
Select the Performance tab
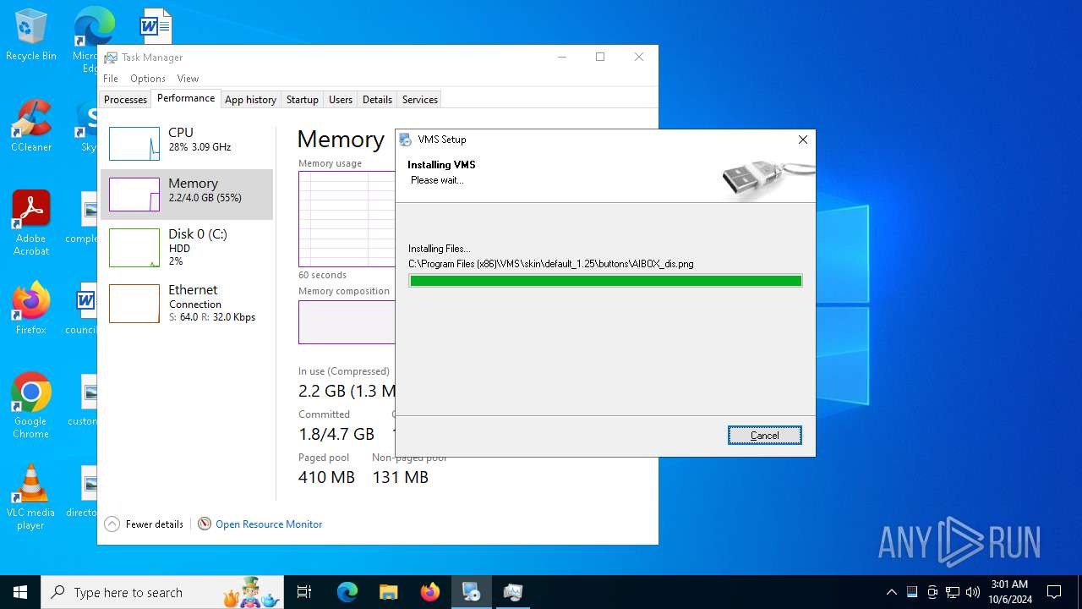(186, 98)
